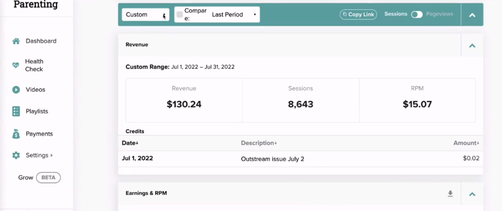Sort credits by Description column
Image resolution: width=502 pixels, height=211 pixels.
(x=259, y=143)
